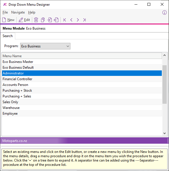Viewport: 169px width, 171px height.
Task: Maximize the Drop Down Menu Designer window
Action: pyautogui.click(x=149, y=4)
